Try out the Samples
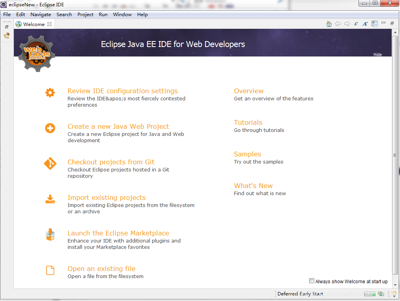This screenshot has height=301, width=400. click(x=247, y=154)
